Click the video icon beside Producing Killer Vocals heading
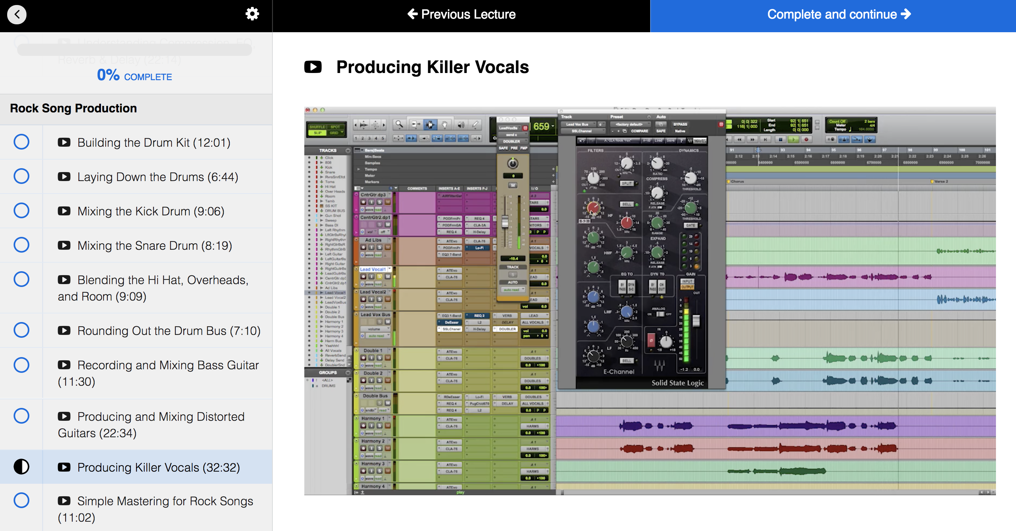Viewport: 1016px width, 531px height. pos(313,67)
